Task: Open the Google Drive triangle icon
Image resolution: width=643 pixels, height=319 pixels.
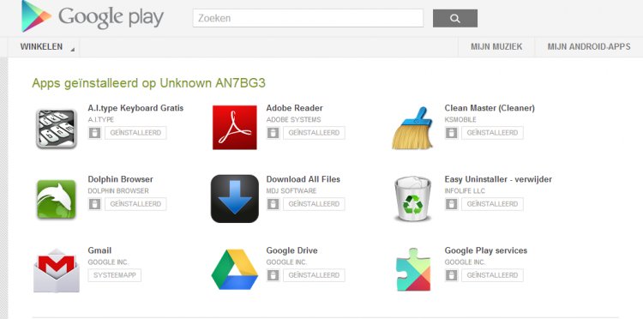Action: click(235, 270)
